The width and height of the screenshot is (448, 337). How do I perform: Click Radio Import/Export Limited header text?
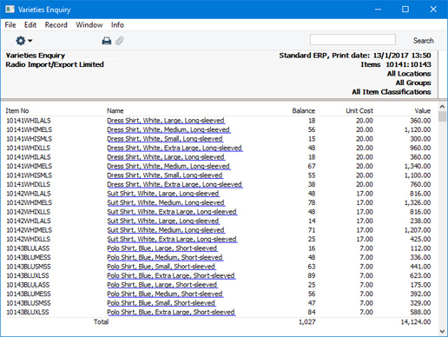55,64
